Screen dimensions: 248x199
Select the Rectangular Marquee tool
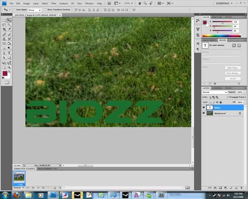(x=4, y=20)
